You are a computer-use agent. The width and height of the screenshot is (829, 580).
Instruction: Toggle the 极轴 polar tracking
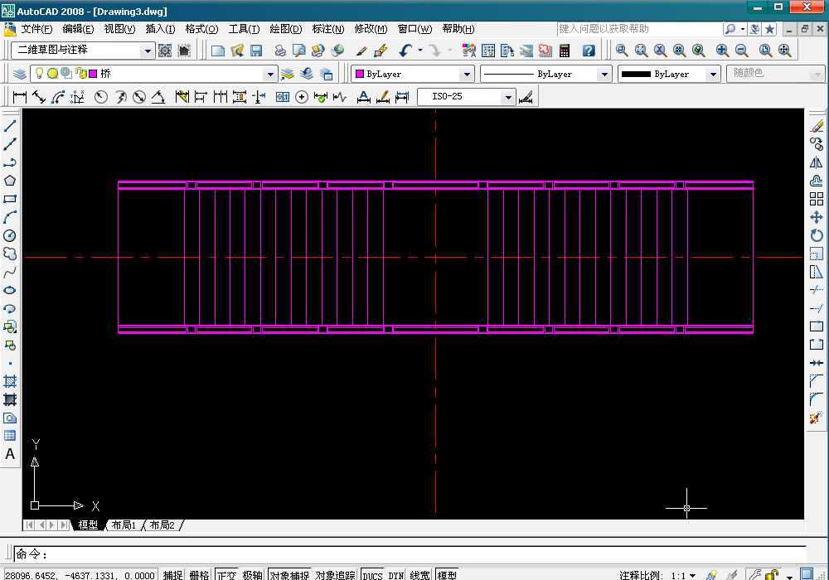(x=252, y=575)
